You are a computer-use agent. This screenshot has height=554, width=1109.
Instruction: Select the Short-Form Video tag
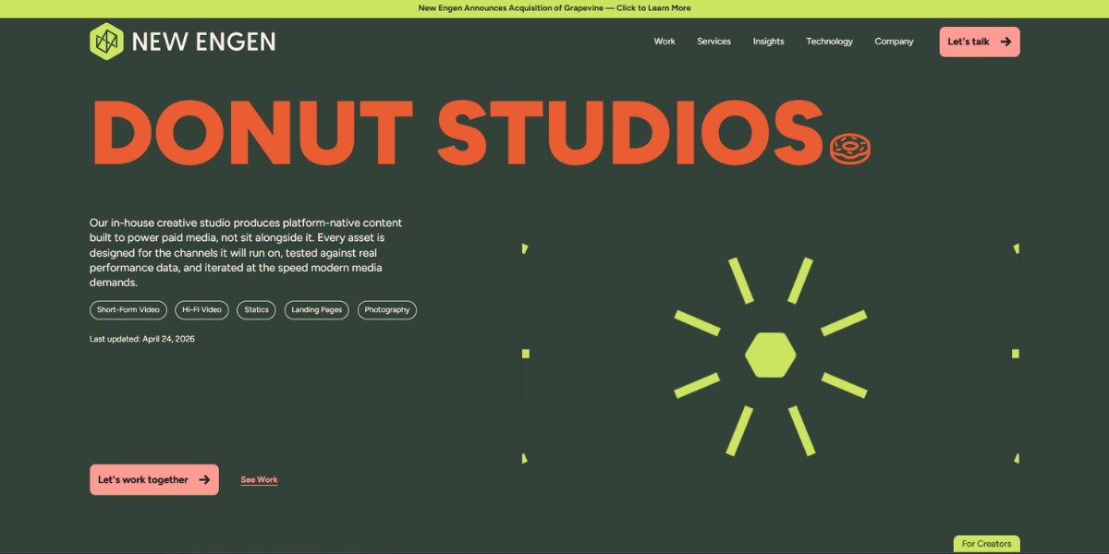point(128,310)
